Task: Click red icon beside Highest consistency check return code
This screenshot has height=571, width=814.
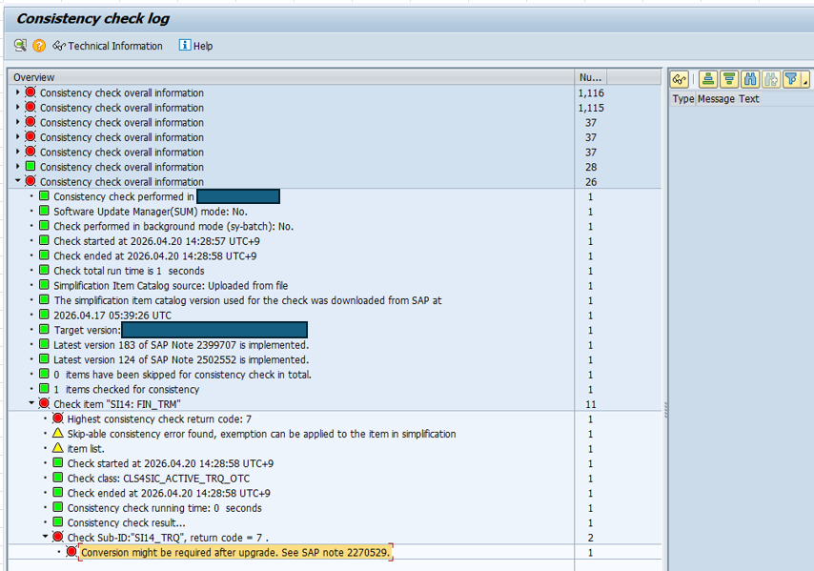Action: (x=57, y=418)
